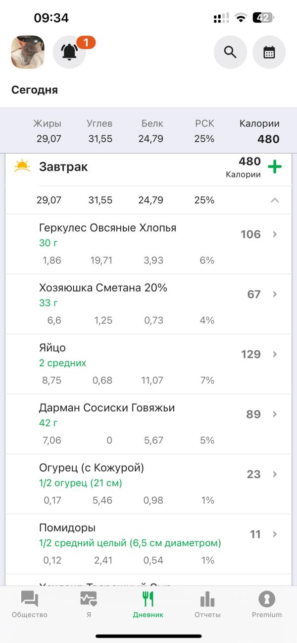Screen dimensions: 297x643
Task: Open the notifications bell
Action: pos(70,52)
